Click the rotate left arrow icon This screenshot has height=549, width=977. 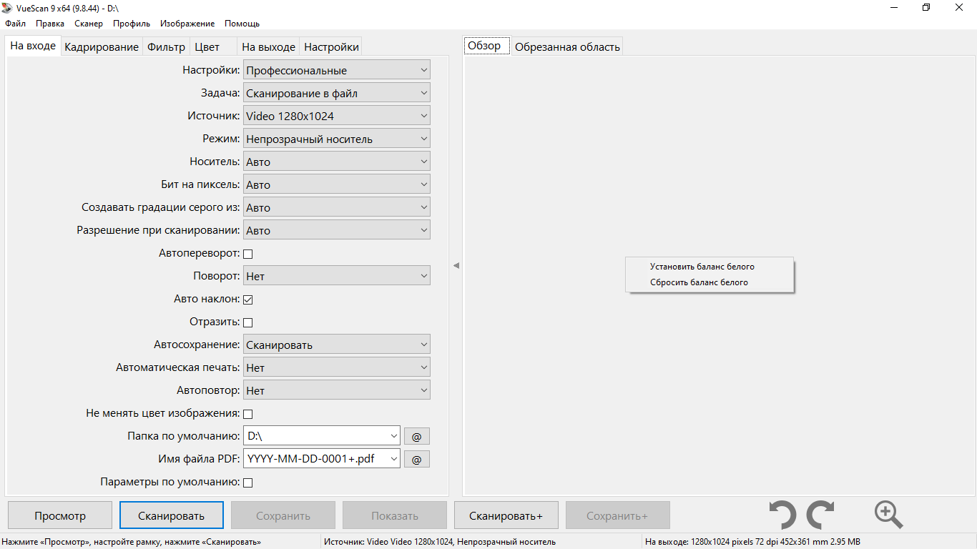click(x=782, y=515)
